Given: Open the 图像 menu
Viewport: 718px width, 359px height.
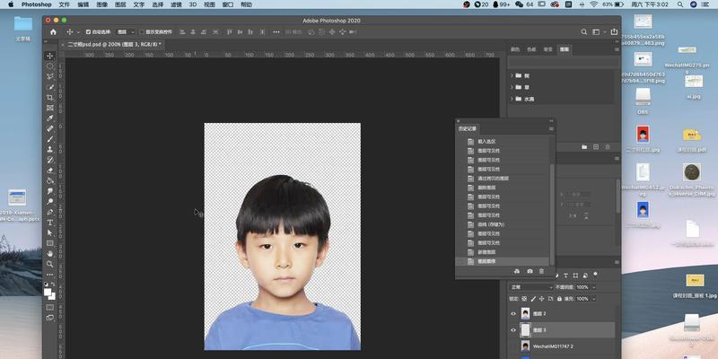Looking at the screenshot, I should tap(102, 4).
